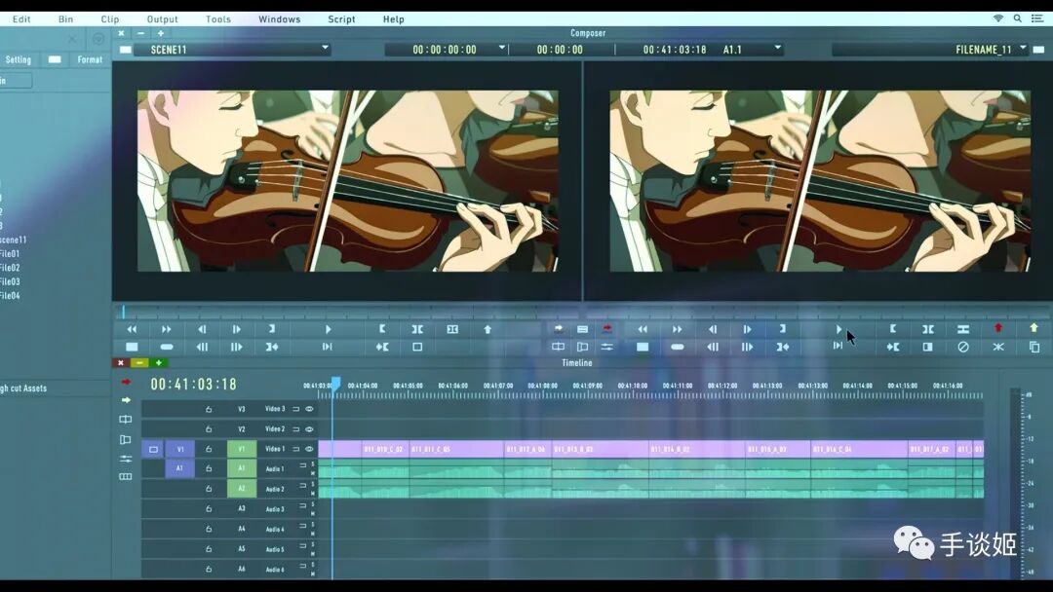Click Wi-Fi icon in menu bar
Viewport: 1053px width, 592px height.
point(998,18)
